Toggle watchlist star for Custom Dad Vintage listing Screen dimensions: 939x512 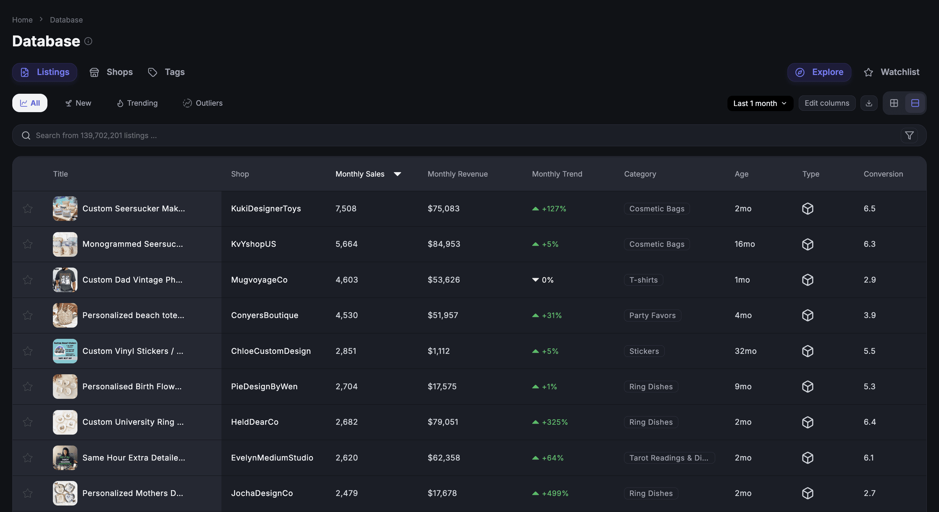[x=28, y=280]
